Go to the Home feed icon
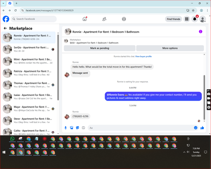The height and width of the screenshot is (169, 211). pyautogui.click(x=84, y=19)
